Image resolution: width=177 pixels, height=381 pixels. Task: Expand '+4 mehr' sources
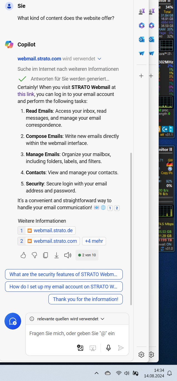(94, 241)
